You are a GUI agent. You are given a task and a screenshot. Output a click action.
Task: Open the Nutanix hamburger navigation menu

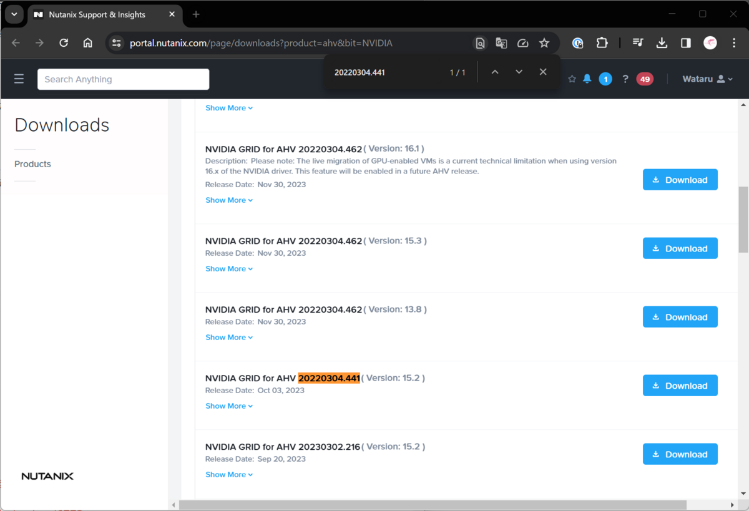(x=19, y=79)
